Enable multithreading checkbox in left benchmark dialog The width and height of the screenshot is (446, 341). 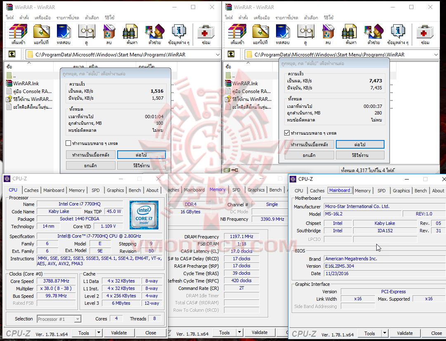(68, 143)
